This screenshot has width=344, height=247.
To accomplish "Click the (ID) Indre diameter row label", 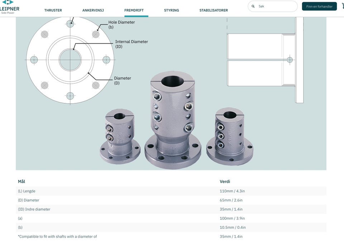I will 34,209.
